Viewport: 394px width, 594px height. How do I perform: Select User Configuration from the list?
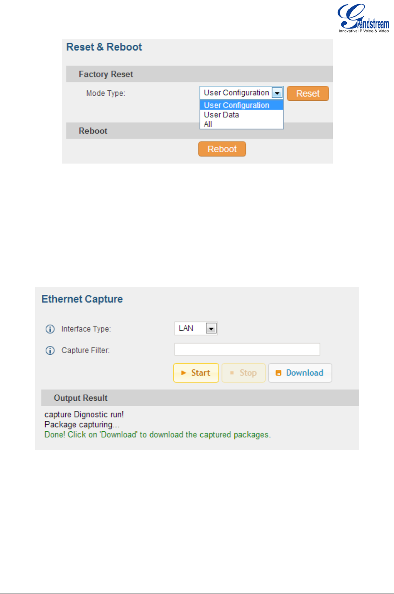[x=237, y=105]
